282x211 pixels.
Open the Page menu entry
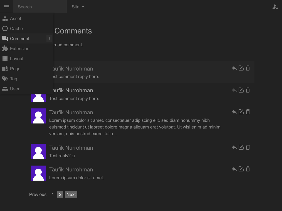15,69
